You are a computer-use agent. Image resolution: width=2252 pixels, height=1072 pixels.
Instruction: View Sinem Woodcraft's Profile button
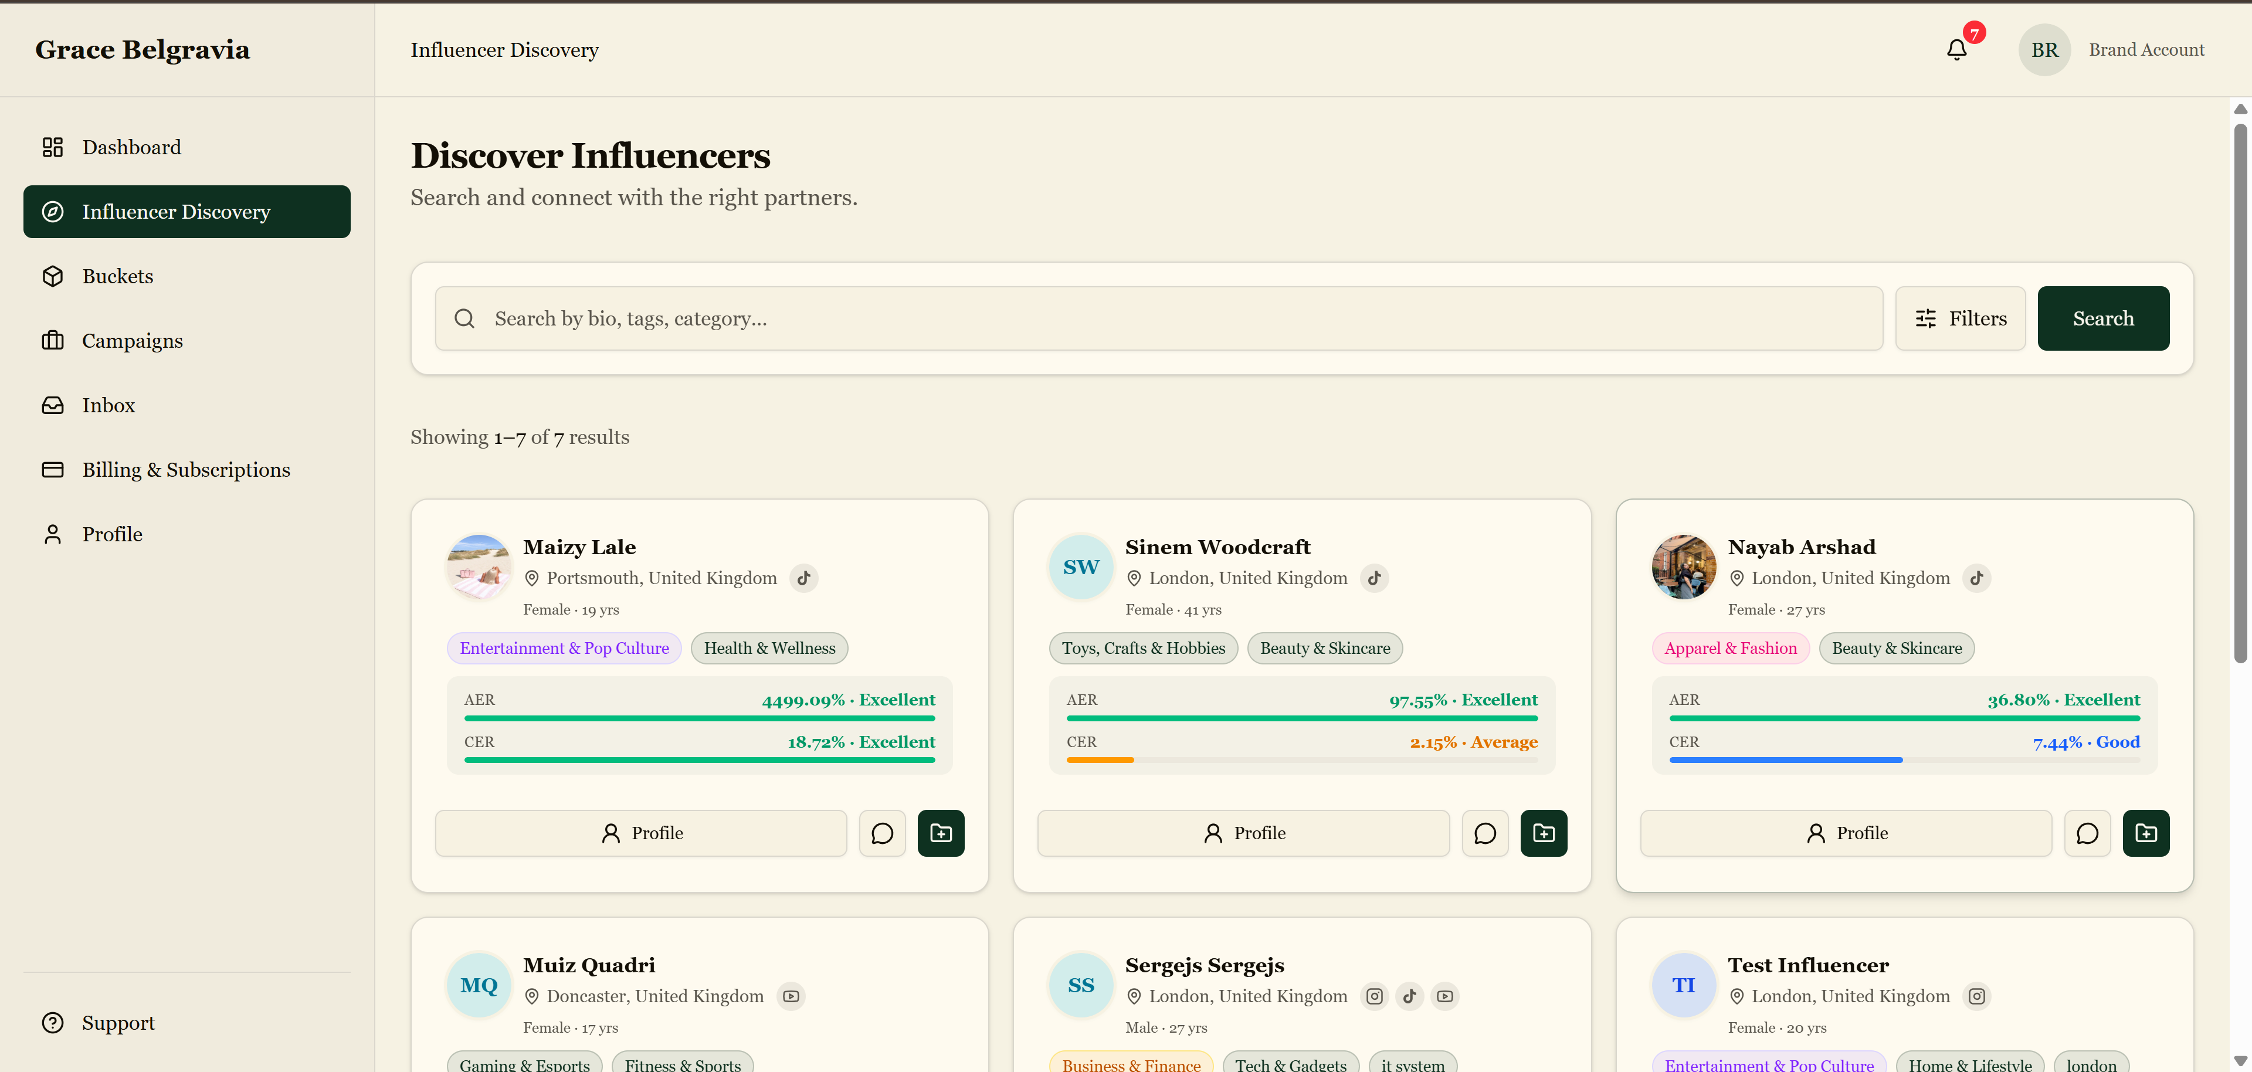[x=1243, y=833]
